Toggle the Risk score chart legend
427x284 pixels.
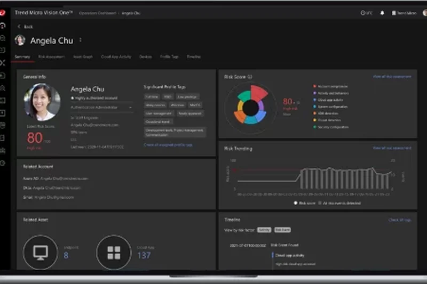point(304,203)
